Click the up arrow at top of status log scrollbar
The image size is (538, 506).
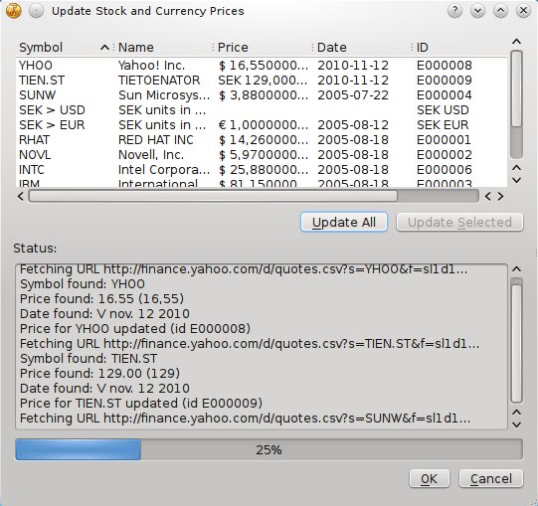[x=516, y=269]
